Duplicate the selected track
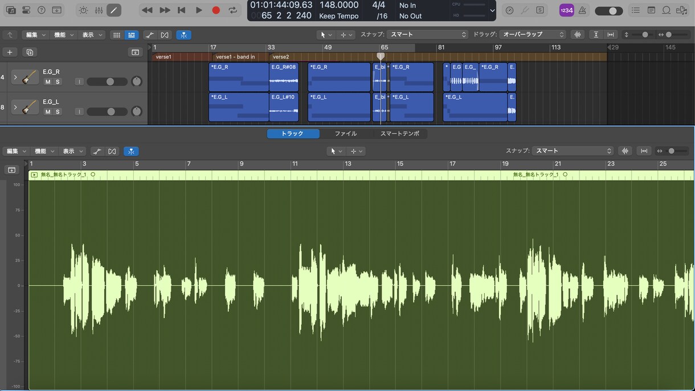This screenshot has height=391, width=695. click(30, 52)
